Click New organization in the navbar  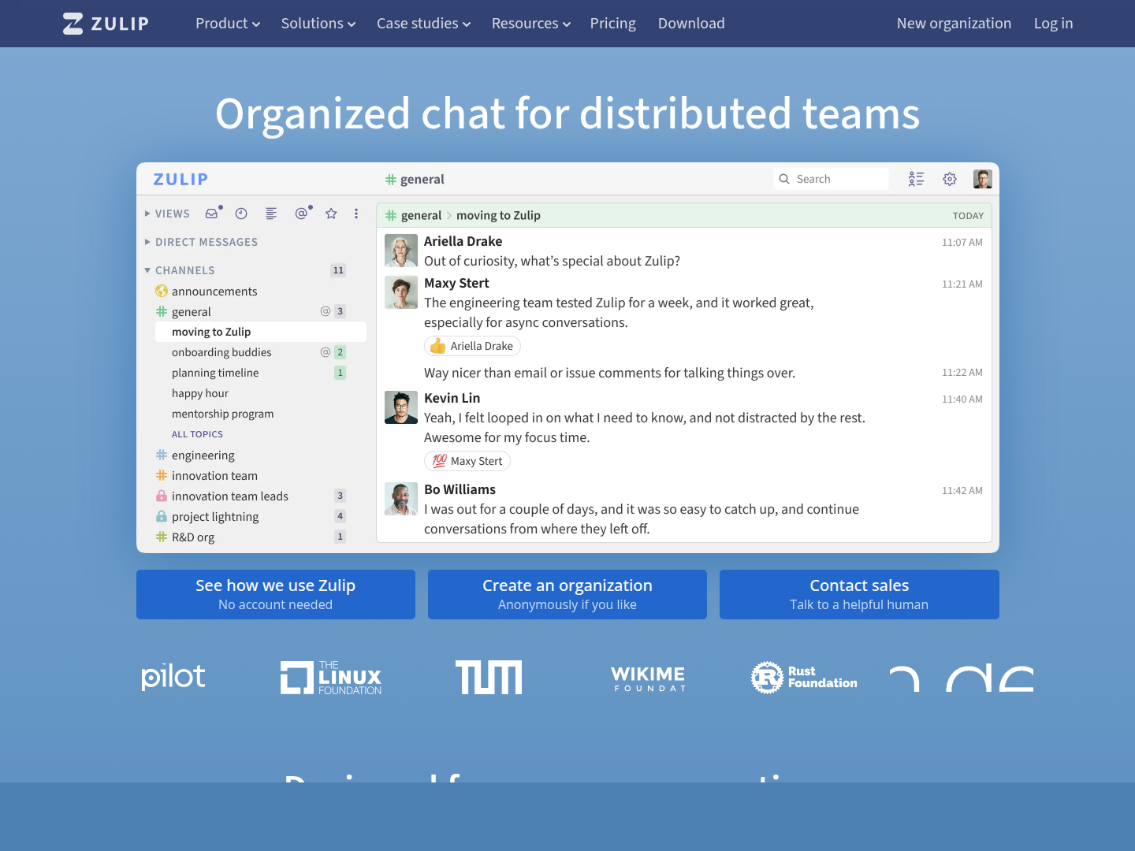[x=954, y=24]
